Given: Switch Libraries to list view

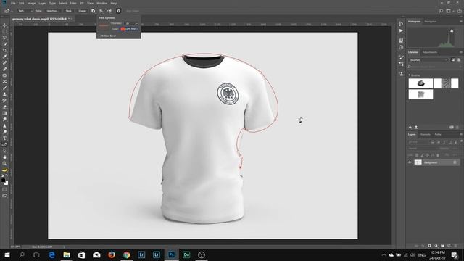Looking at the screenshot, I should pos(459,59).
